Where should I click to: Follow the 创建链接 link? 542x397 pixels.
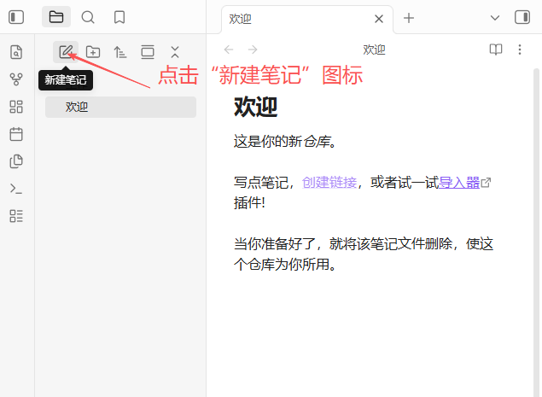tap(329, 182)
